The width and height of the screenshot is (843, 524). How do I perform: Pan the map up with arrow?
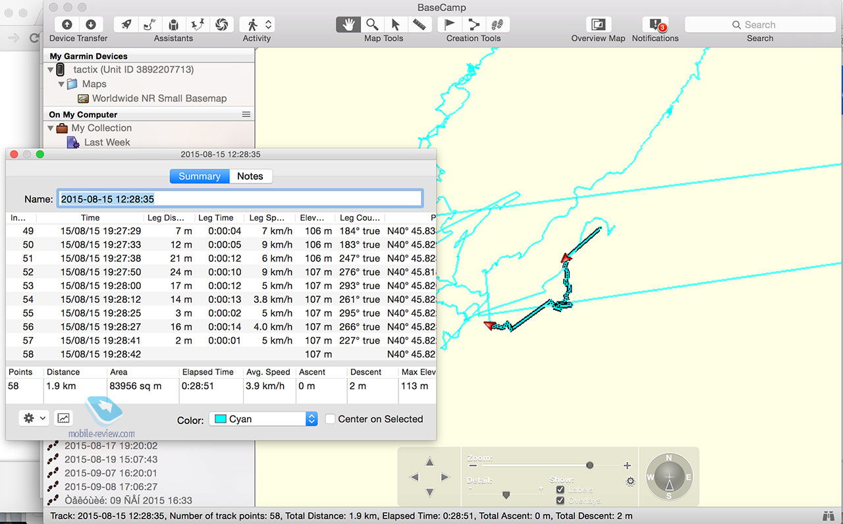pyautogui.click(x=429, y=461)
